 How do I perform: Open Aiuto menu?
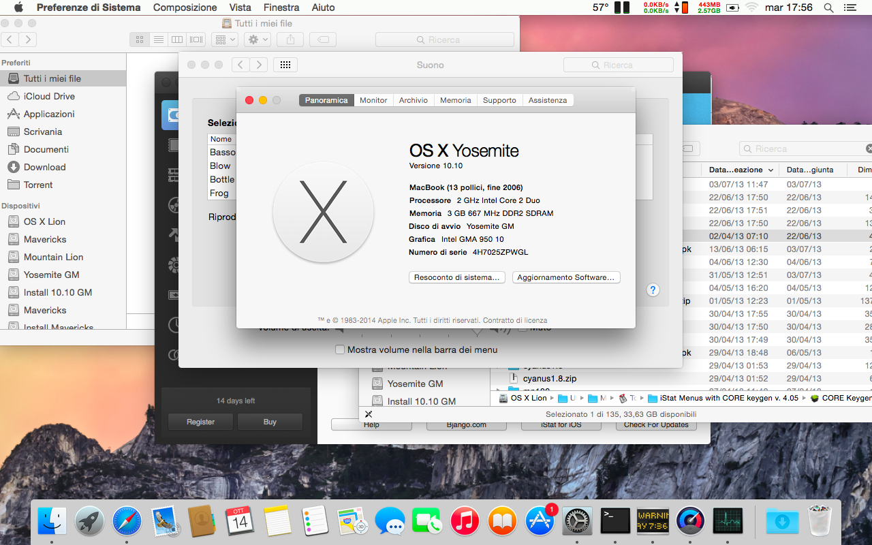(x=323, y=7)
